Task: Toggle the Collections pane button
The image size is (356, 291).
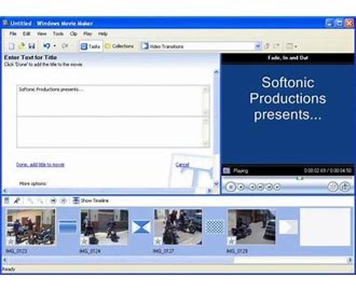Action: 119,47
